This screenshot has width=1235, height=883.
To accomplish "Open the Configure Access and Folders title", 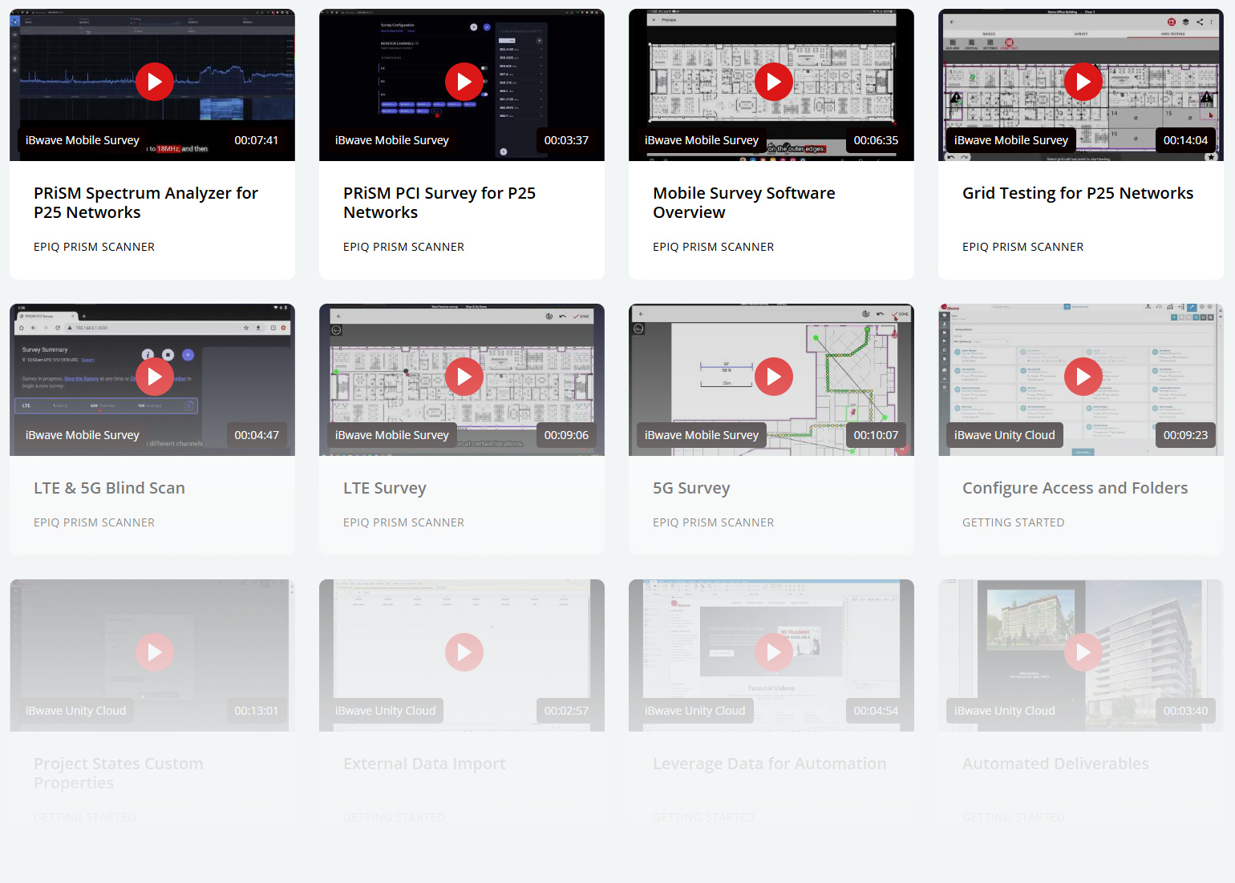I will coord(1075,487).
